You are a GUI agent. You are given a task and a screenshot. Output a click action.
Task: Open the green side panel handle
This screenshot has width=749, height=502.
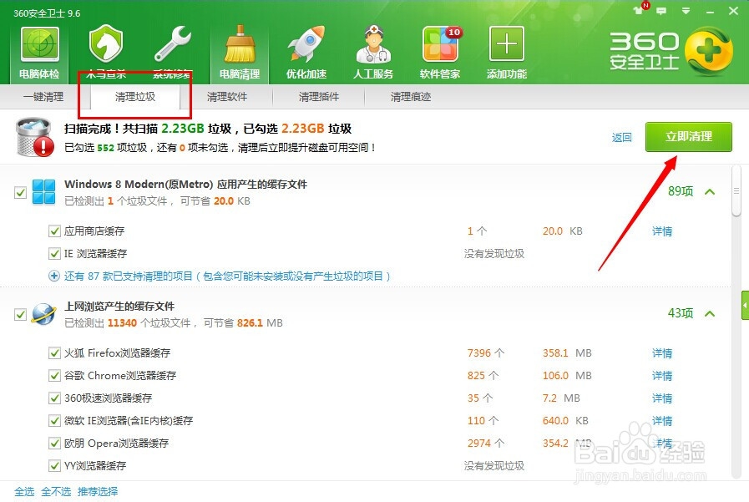coord(745,305)
